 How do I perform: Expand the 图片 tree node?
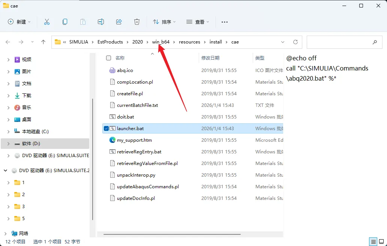[8, 72]
